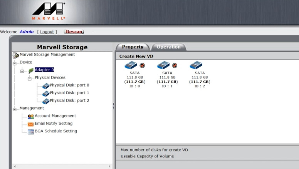299x169 pixels.
Task: Click the Marvell Storage Management root label
Action: coord(47,55)
